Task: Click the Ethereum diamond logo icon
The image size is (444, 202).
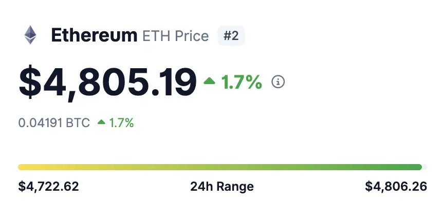Action: pyautogui.click(x=30, y=35)
